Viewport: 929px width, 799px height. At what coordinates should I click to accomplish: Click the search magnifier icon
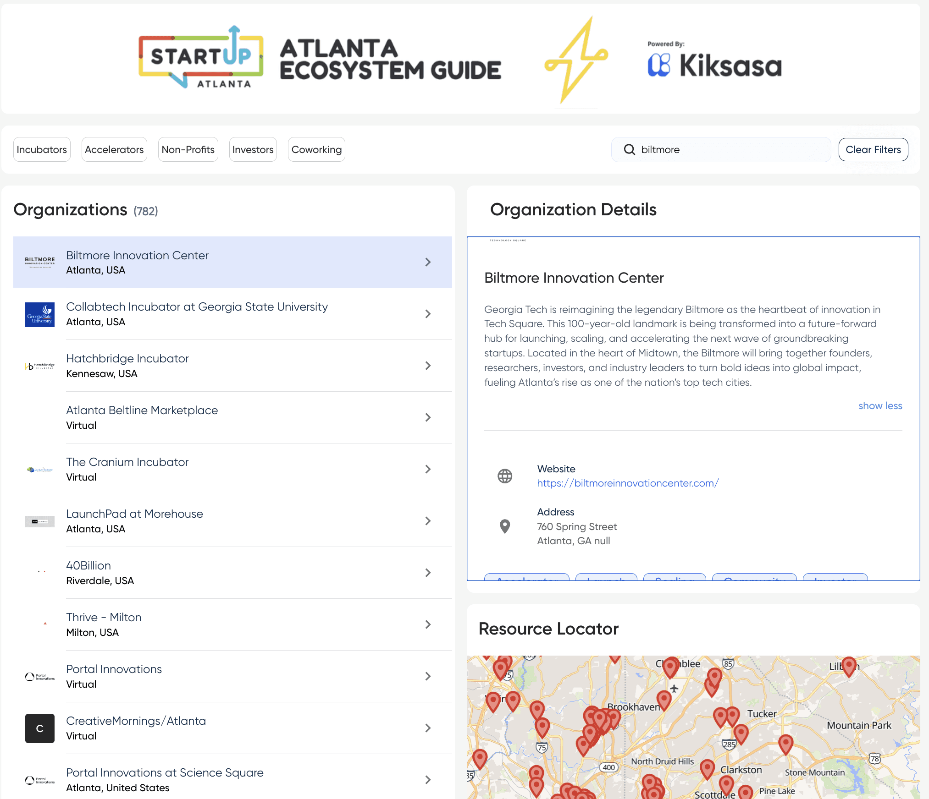[x=629, y=150]
